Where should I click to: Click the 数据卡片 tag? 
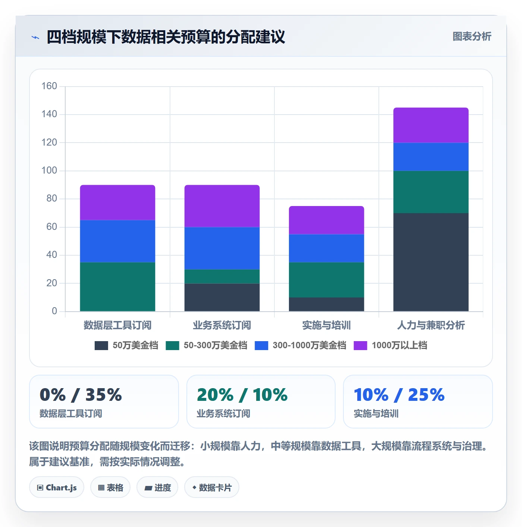point(212,487)
